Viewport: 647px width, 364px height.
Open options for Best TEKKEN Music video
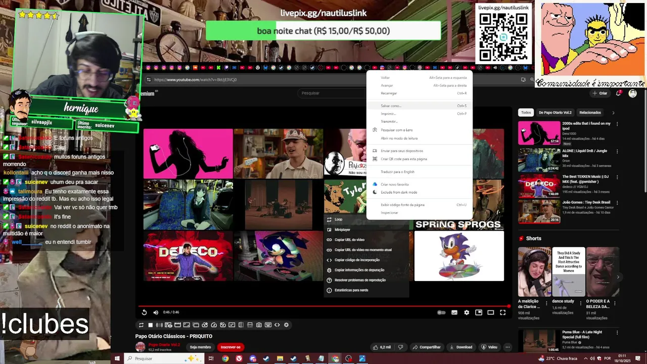click(x=617, y=177)
